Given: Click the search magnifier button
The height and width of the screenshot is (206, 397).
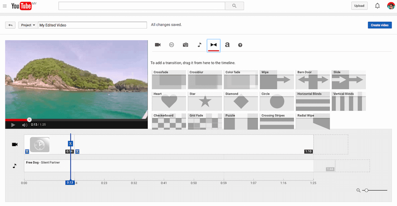Looking at the screenshot, I should pos(234,6).
